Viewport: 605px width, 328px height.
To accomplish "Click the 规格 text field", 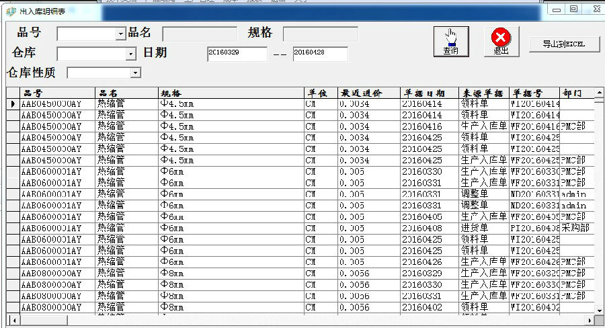I will coord(320,34).
